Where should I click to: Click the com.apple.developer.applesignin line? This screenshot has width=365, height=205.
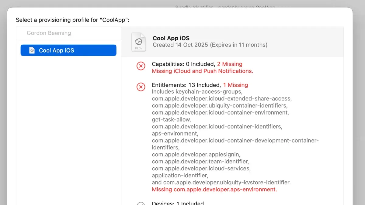[197, 155]
